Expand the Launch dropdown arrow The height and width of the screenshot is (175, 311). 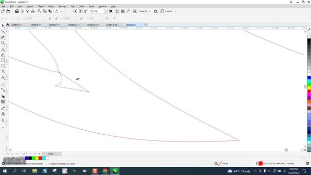coord(176,11)
